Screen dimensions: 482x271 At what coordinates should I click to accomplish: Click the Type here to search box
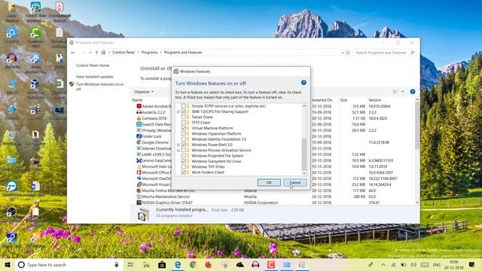coord(69,264)
